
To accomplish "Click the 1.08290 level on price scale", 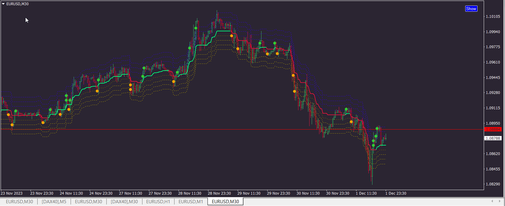I will click(493, 184).
